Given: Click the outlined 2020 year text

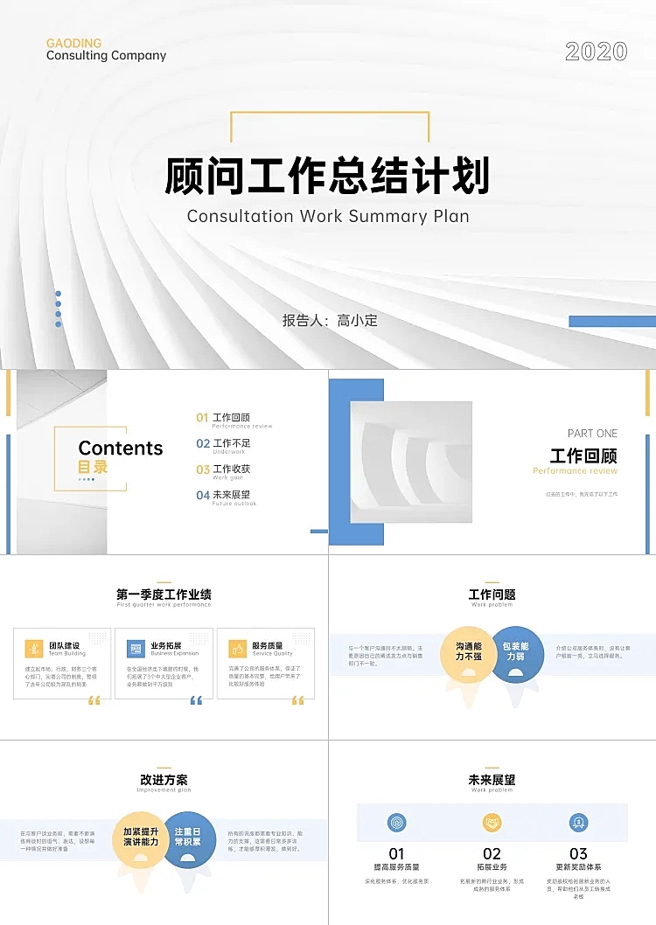Looking at the screenshot, I should [x=597, y=52].
